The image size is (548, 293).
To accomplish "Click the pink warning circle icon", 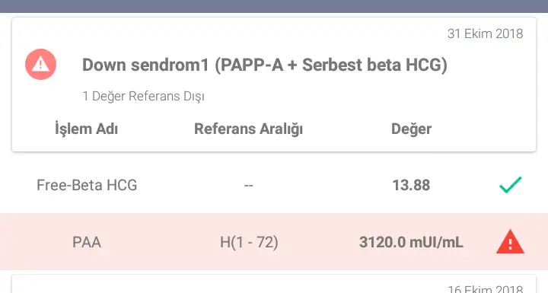I will 40,65.
